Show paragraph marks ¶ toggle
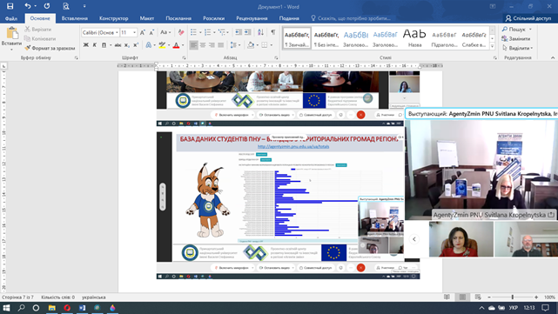558x314 pixels. 273,32
